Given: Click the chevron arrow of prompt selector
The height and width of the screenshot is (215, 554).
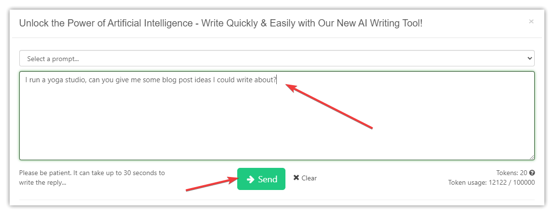Looking at the screenshot, I should click(x=529, y=58).
